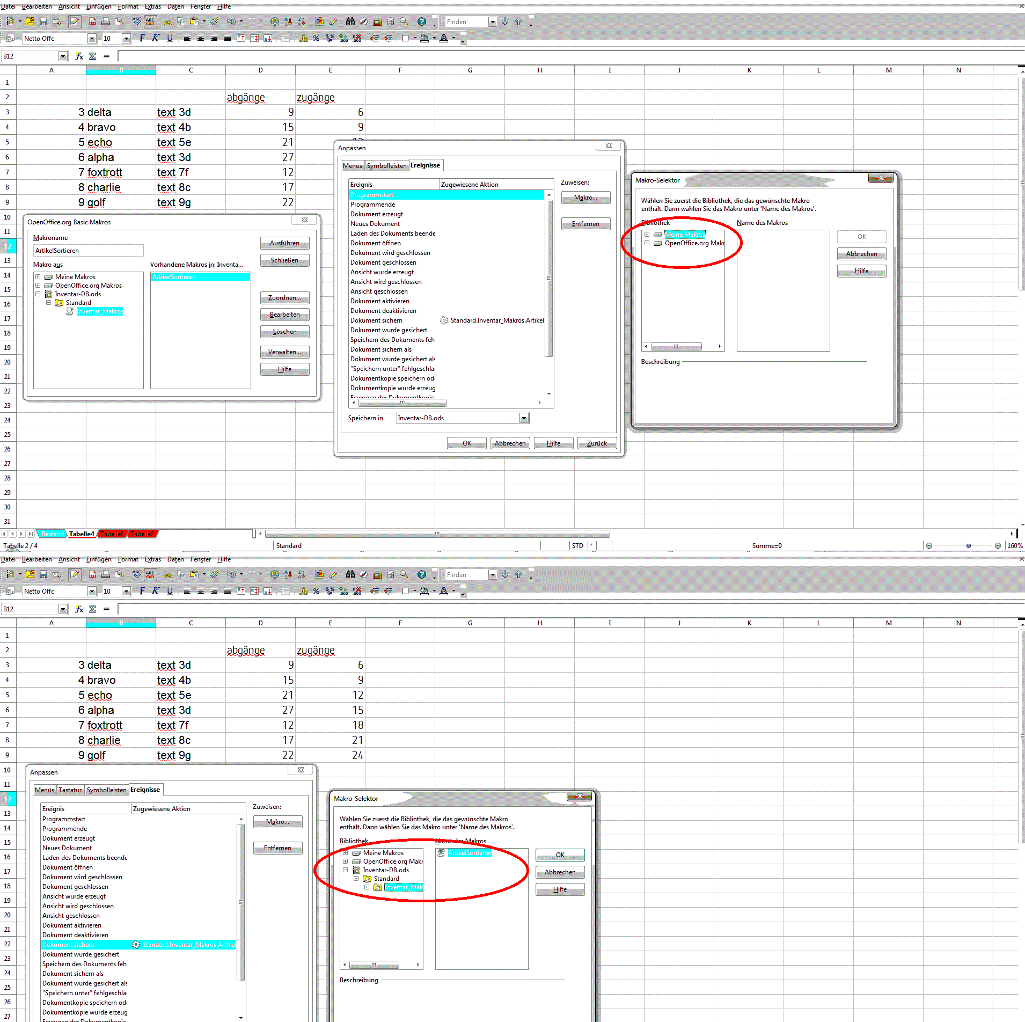The width and height of the screenshot is (1025, 1022).
Task: Click the Zurück button in Anpassen dialog
Action: point(597,443)
